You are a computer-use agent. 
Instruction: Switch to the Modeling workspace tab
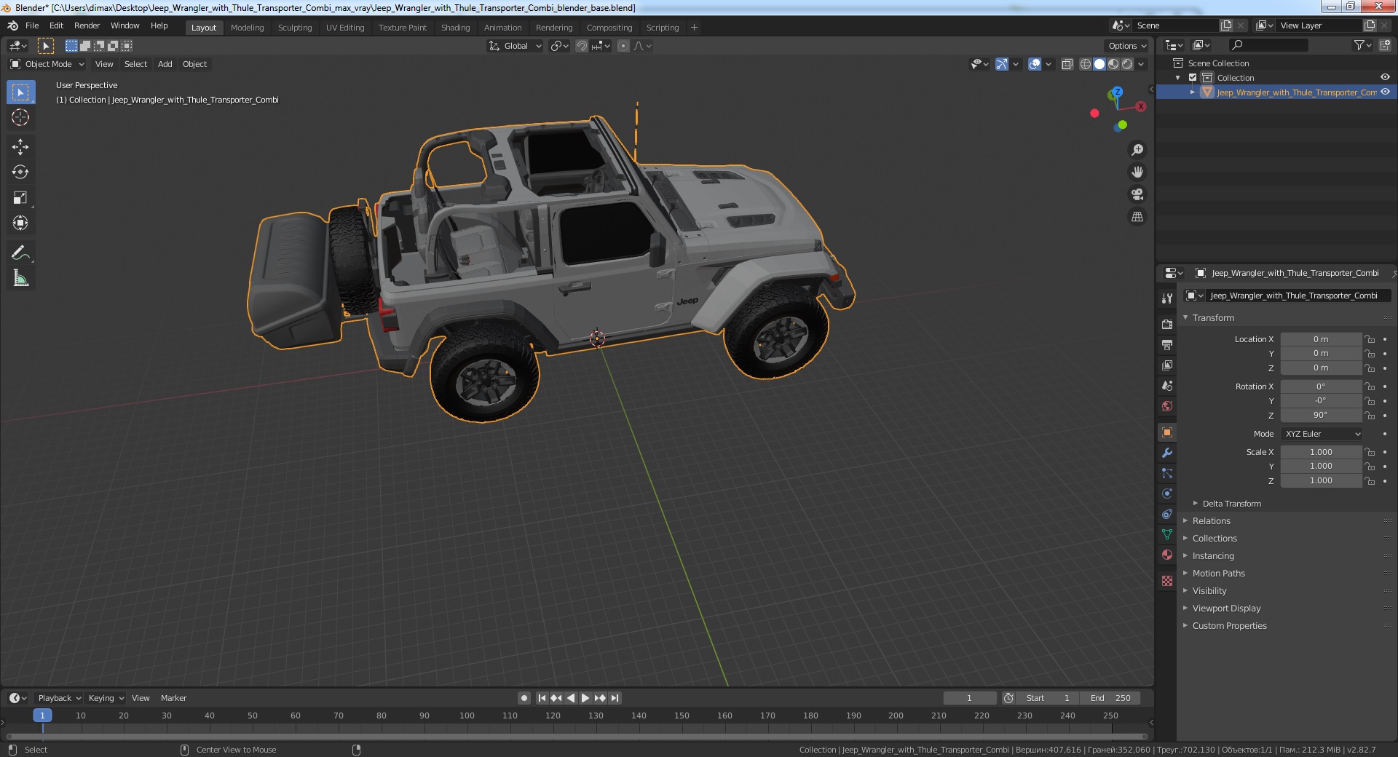tap(247, 28)
